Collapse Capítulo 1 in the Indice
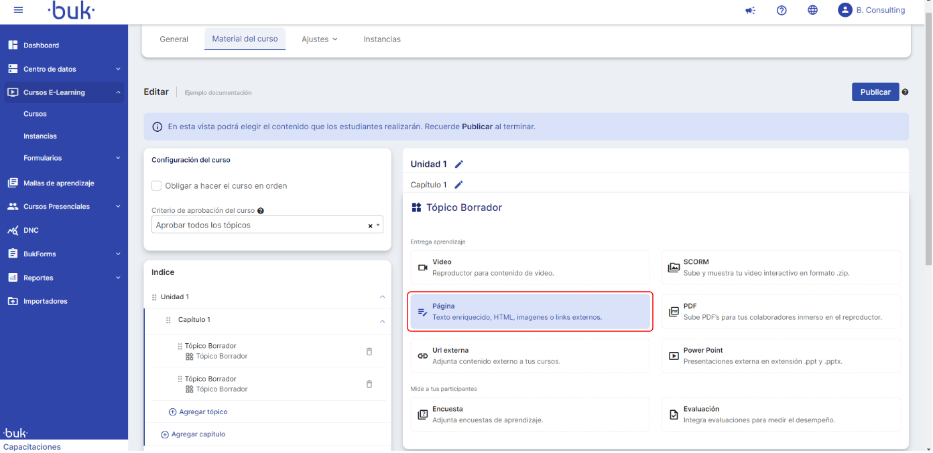 click(382, 321)
